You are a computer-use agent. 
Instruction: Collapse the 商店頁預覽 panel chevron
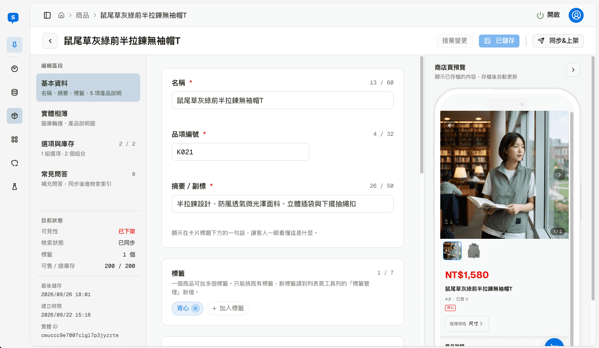tap(573, 70)
